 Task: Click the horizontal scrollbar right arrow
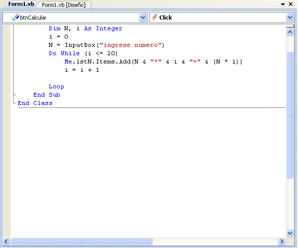pos(281,242)
